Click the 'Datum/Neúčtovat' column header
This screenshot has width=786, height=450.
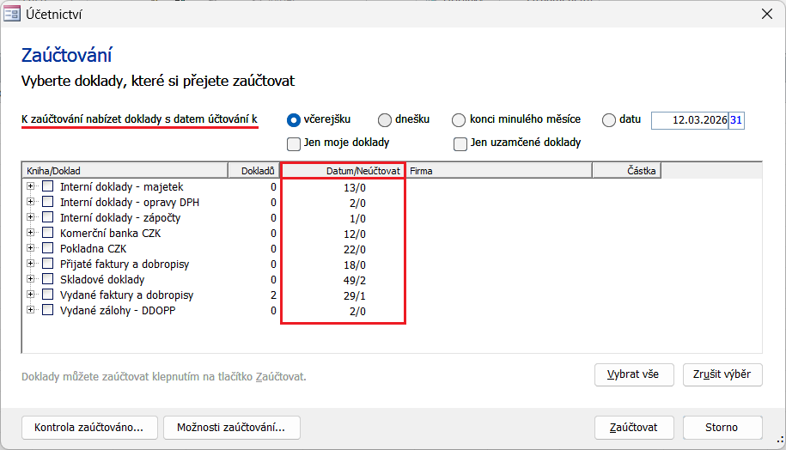click(343, 171)
